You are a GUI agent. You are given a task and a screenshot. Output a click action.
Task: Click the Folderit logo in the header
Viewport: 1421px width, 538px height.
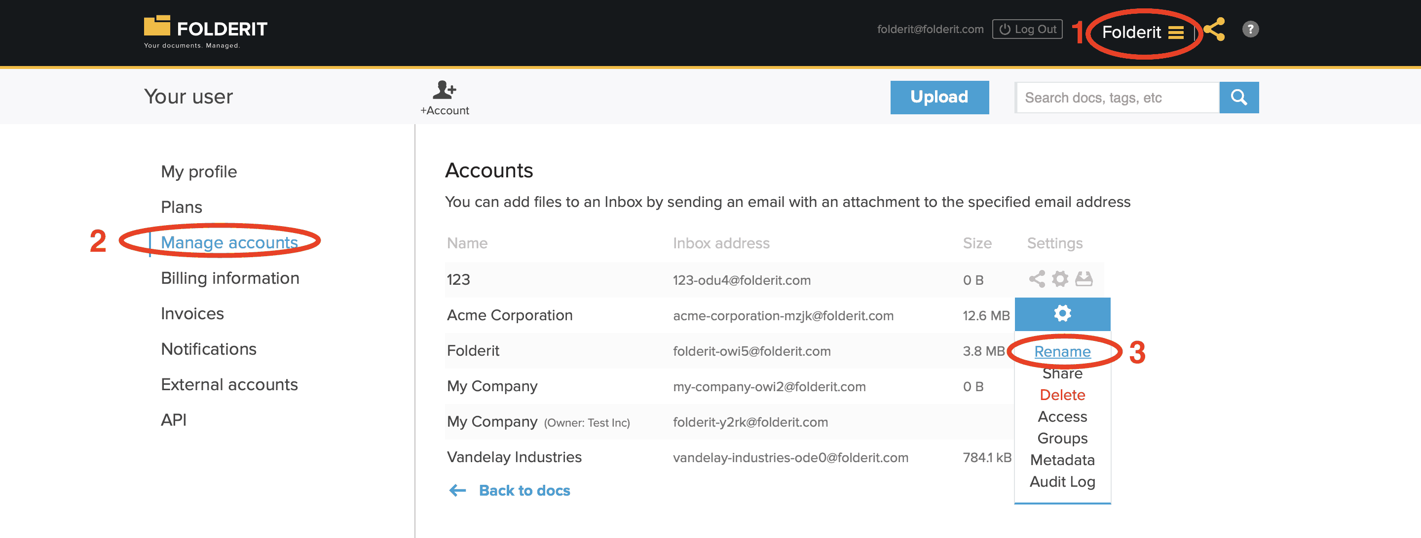(205, 32)
